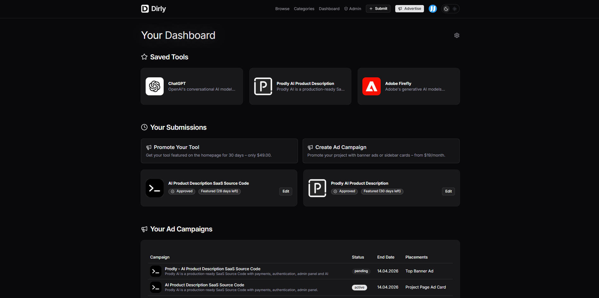The width and height of the screenshot is (599, 298).
Task: Click the Submit button in the header
Action: (378, 9)
